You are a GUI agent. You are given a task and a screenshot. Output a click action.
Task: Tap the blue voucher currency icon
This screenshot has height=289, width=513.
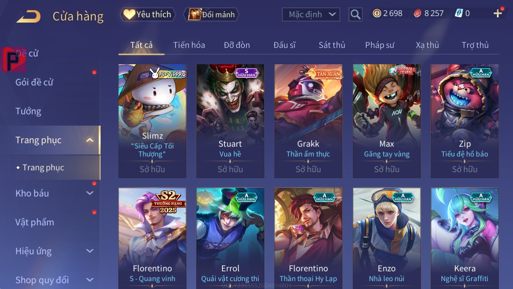459,13
